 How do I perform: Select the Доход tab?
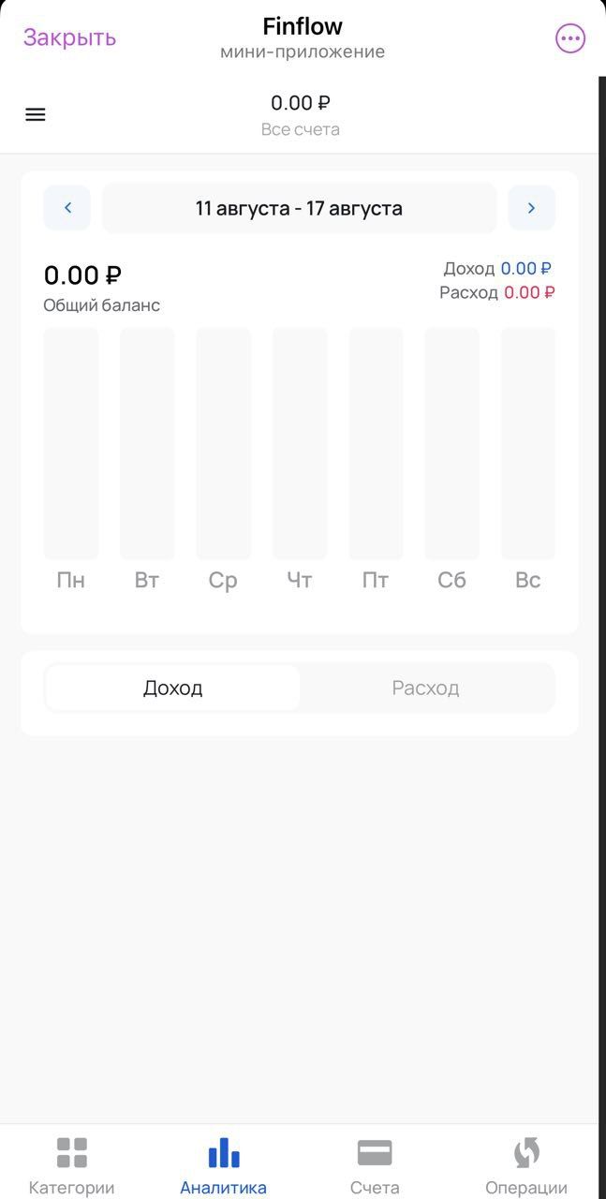[172, 687]
